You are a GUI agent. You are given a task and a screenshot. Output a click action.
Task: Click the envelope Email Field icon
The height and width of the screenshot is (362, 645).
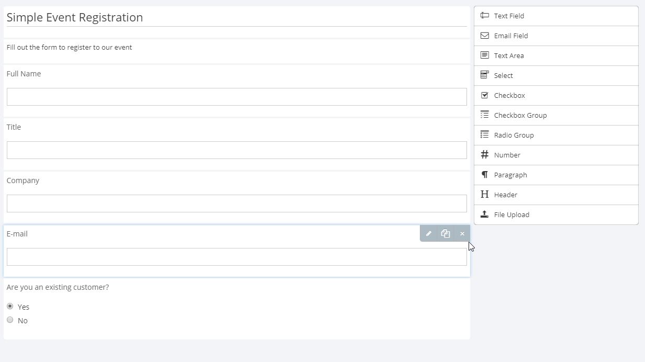point(485,36)
